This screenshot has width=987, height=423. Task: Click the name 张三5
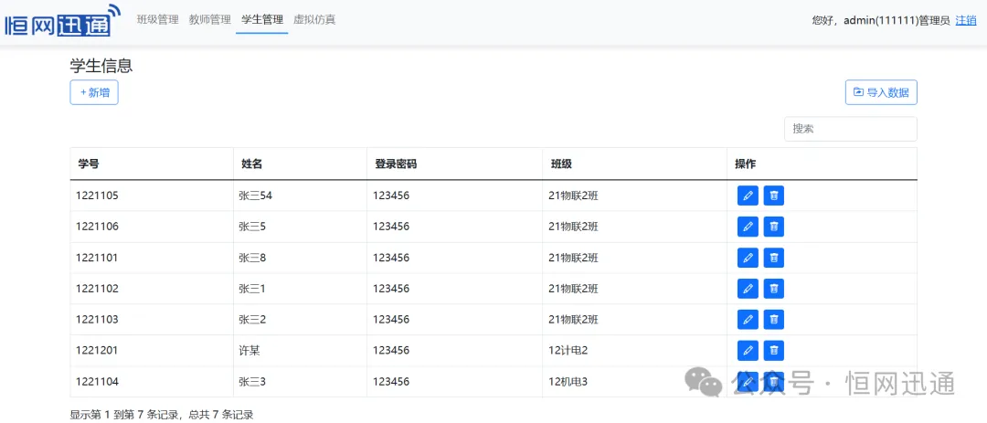click(252, 227)
